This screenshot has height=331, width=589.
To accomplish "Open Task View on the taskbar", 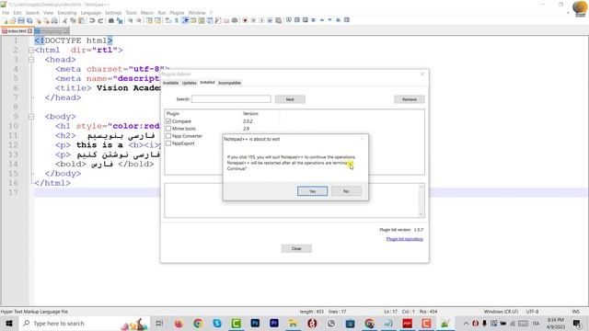I will [x=159, y=323].
